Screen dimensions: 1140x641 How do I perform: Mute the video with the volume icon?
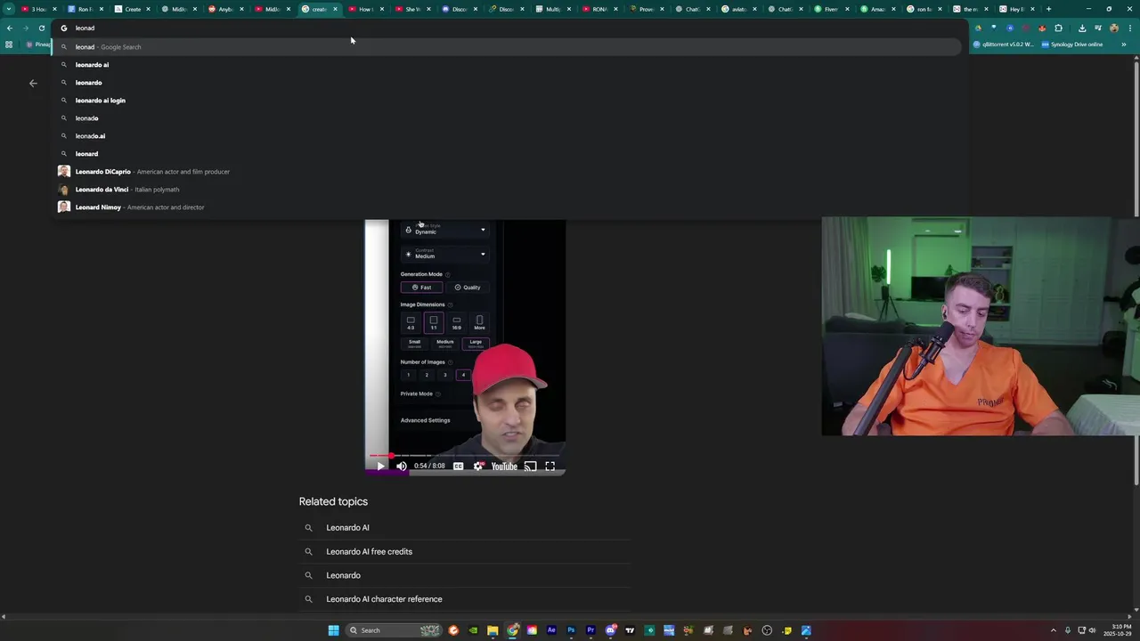402,466
